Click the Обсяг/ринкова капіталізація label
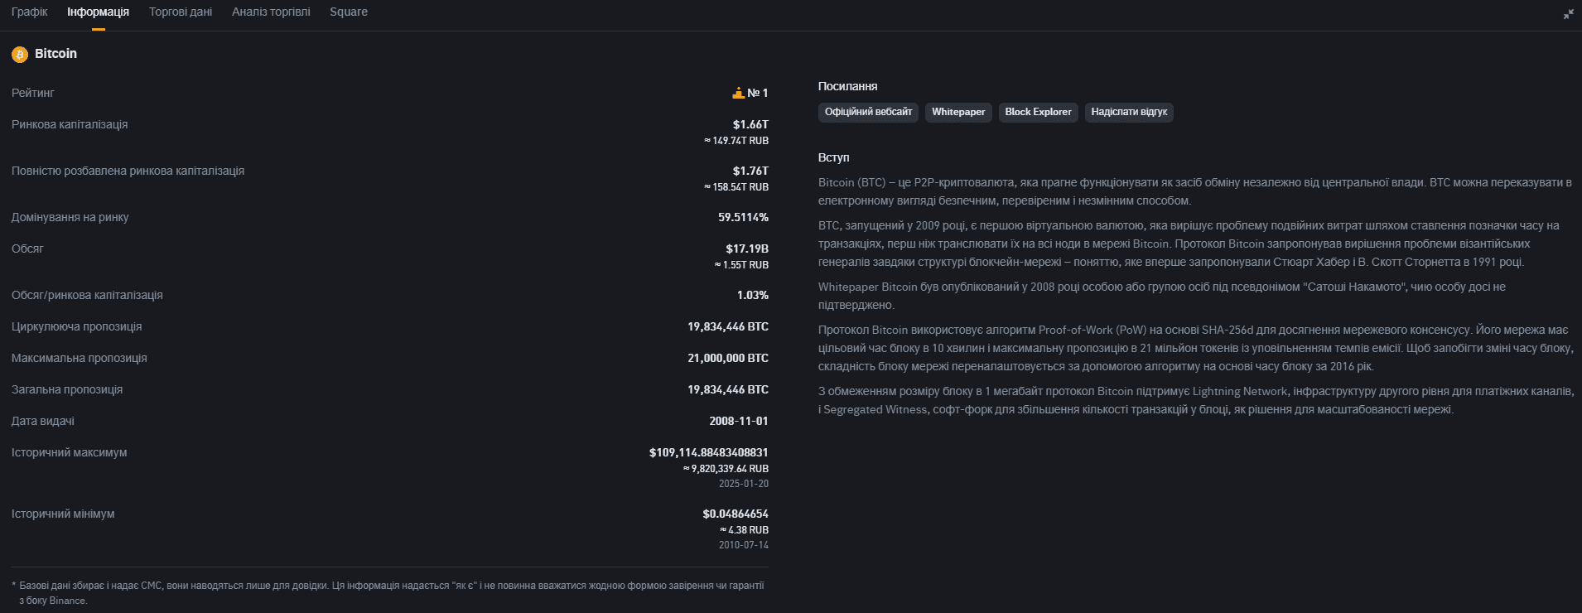Screen dimensions: 1582x613 click(87, 295)
